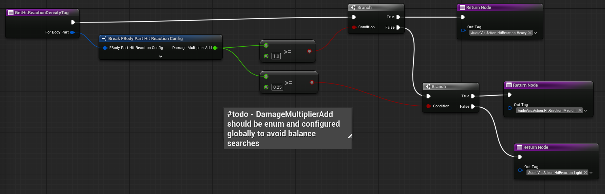
Task: Click the first Branch node's False output pin
Action: 398,28
